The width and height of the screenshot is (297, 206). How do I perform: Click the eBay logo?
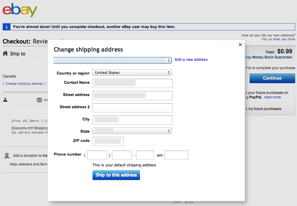[x=20, y=10]
